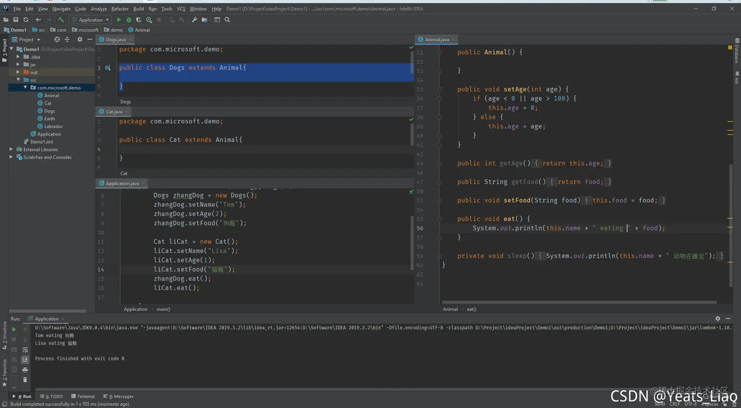The height and width of the screenshot is (408, 741).
Task: Open the VCS menu
Action: [181, 9]
